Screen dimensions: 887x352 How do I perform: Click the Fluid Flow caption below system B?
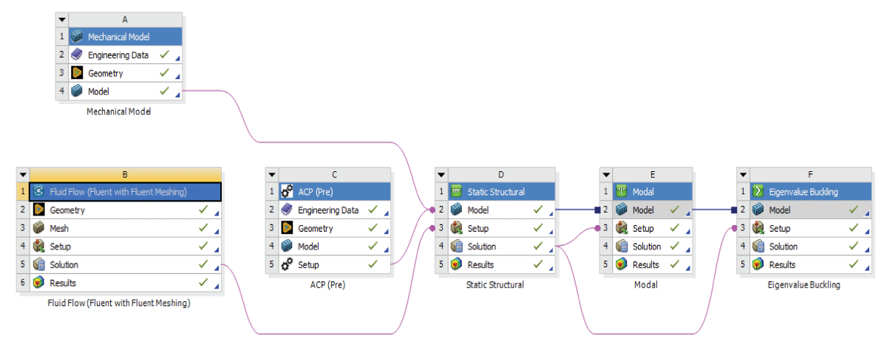coord(119,303)
